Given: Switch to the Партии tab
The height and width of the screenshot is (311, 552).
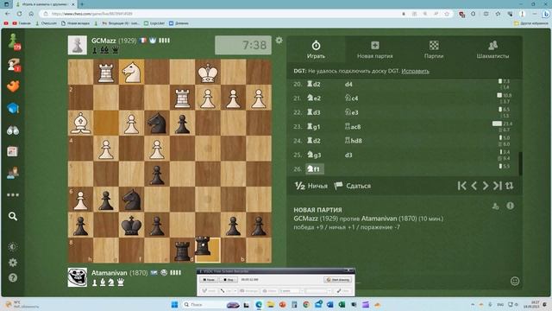Looking at the screenshot, I should coord(434,50).
